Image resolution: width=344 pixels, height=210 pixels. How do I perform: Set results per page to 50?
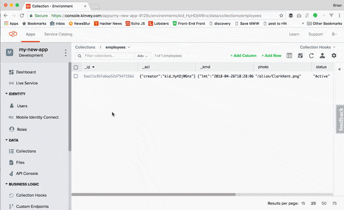[324, 203]
